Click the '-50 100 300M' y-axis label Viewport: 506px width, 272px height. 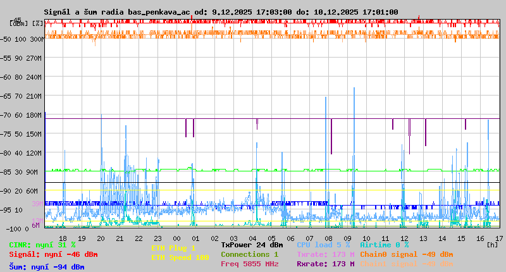[x=22, y=39]
